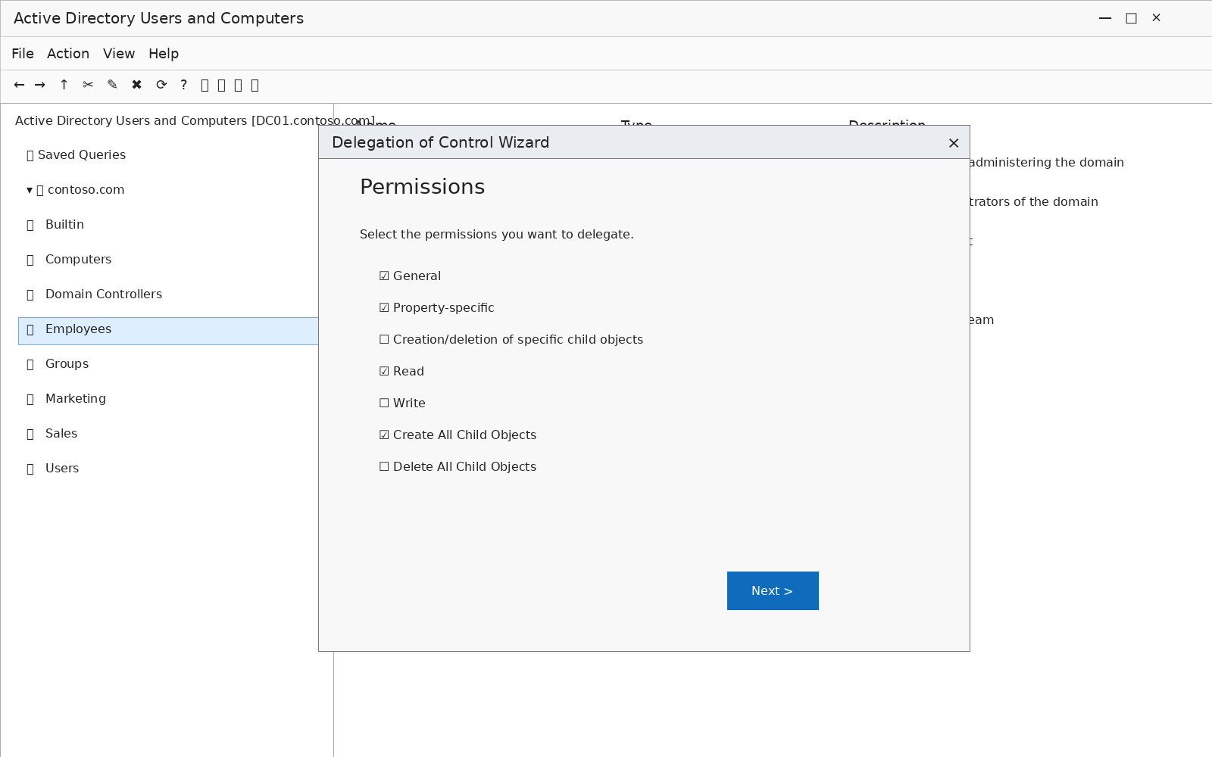
Task: Select Saved Queries in the tree
Action: point(82,154)
